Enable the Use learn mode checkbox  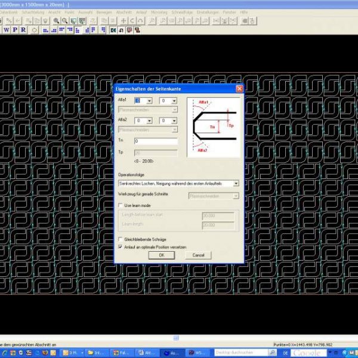click(121, 205)
